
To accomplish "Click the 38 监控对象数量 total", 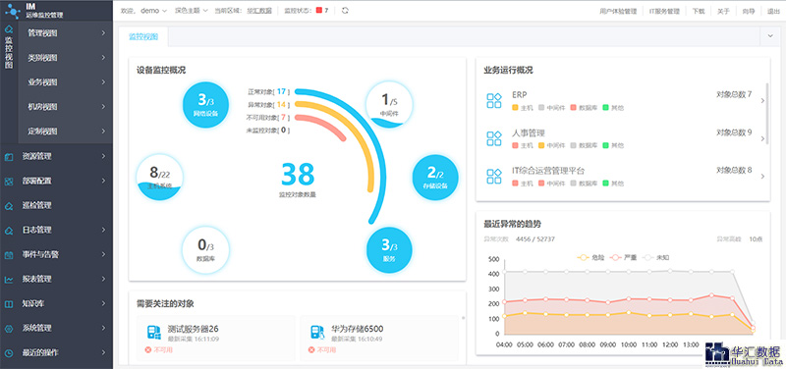I will (x=298, y=180).
